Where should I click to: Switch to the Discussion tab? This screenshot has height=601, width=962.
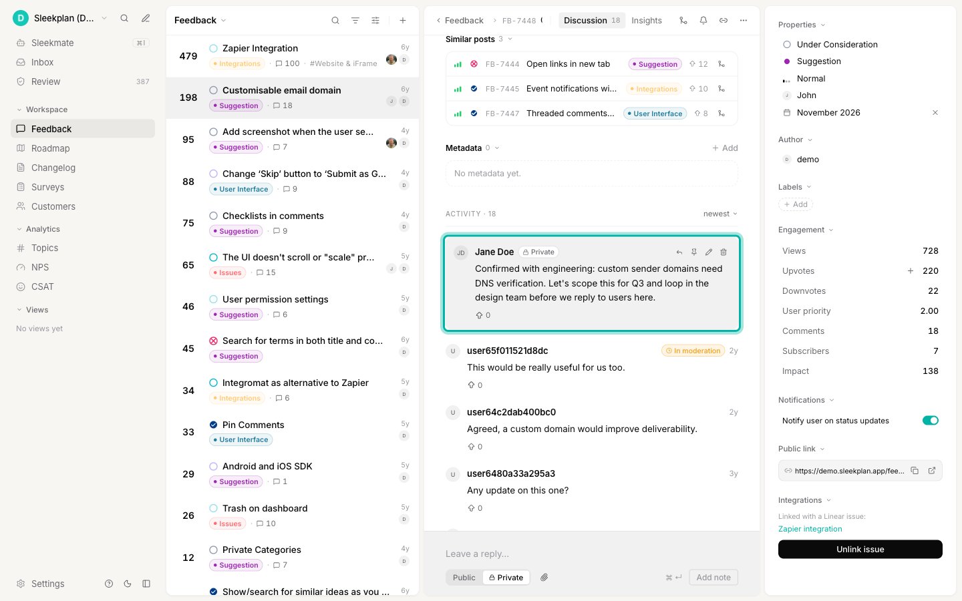tap(592, 21)
